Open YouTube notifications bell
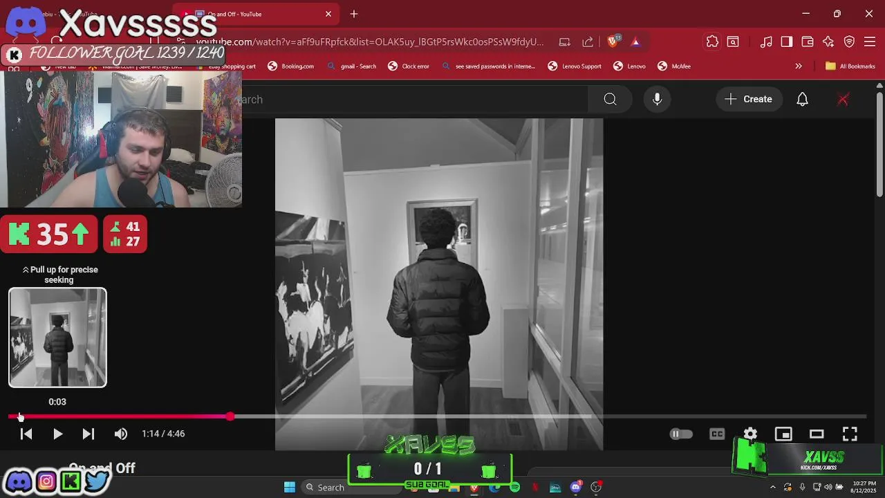The image size is (885, 498). [x=802, y=99]
